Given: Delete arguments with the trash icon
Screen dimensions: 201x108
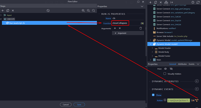Looking at the screenshot, I should point(141,28).
